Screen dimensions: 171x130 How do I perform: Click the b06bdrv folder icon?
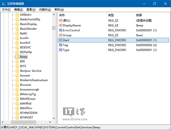click(17, 15)
